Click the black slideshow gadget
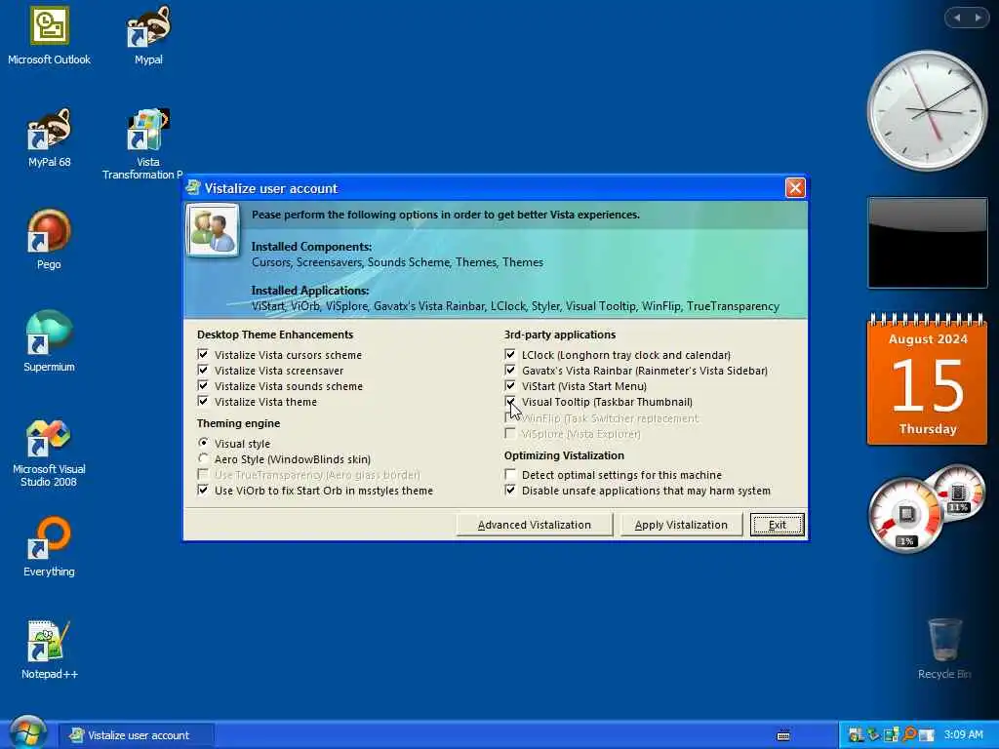The height and width of the screenshot is (749, 999). coord(928,243)
